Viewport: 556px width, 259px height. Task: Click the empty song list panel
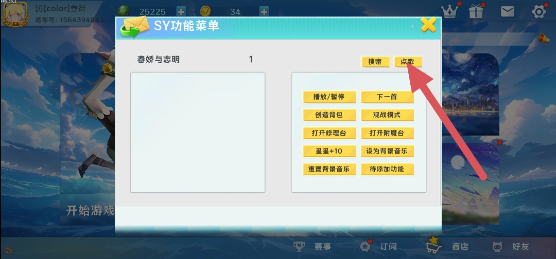coord(198,133)
